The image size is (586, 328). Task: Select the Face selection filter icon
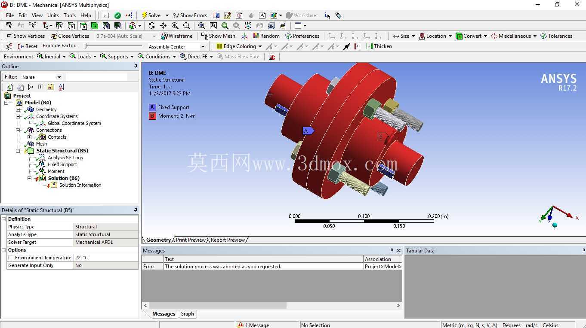coord(83,26)
